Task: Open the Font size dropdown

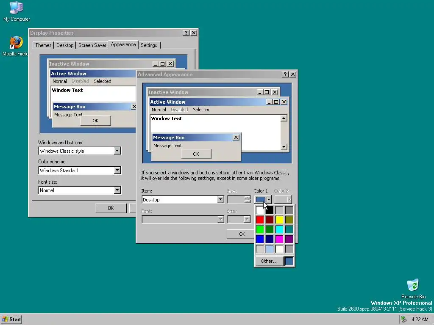Action: coord(117,190)
